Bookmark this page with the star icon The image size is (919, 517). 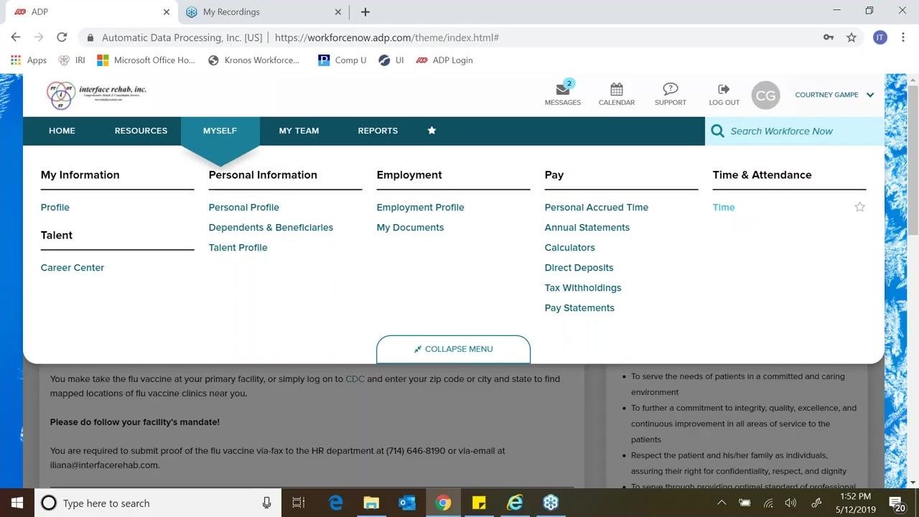(852, 37)
